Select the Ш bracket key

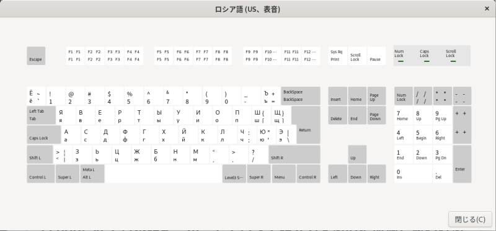(x=262, y=115)
